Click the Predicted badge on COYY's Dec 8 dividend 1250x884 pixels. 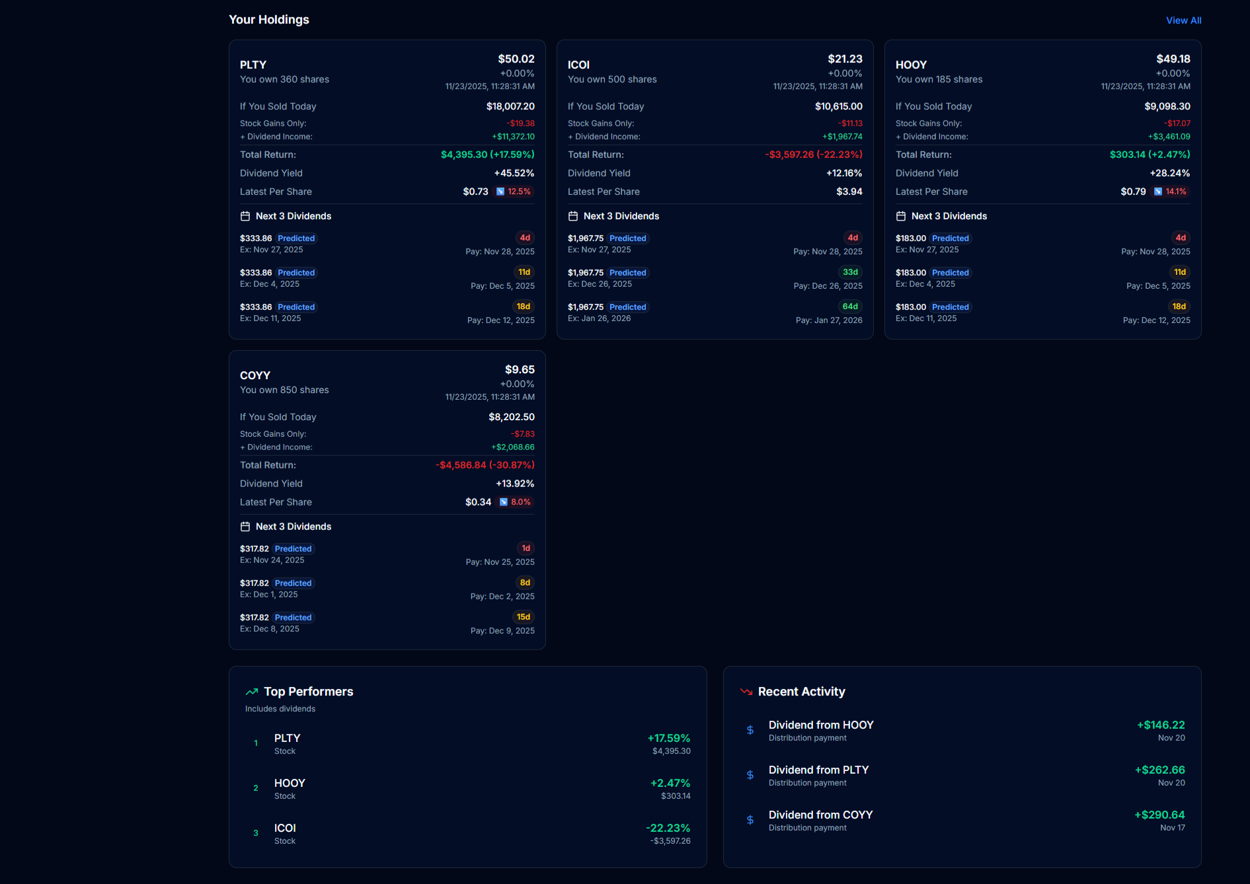293,617
